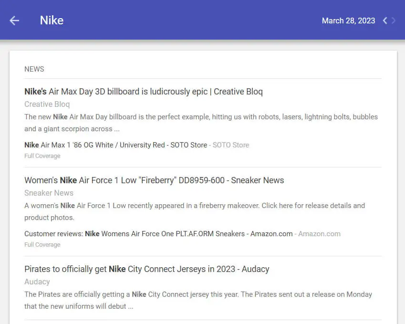
Task: Select the NEWS section heading
Action: [x=34, y=69]
